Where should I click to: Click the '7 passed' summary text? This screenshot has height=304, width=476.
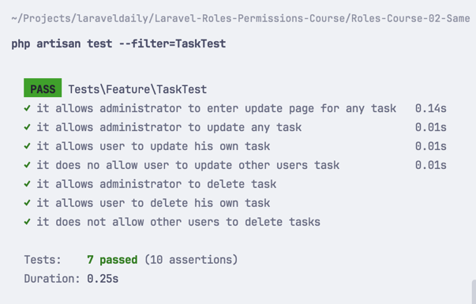[112, 260]
